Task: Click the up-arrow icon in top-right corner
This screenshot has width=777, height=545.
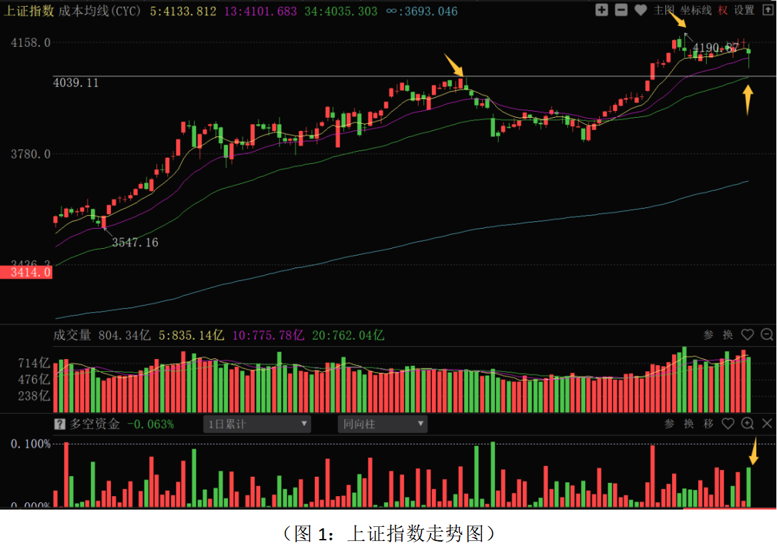Action: pos(767,10)
